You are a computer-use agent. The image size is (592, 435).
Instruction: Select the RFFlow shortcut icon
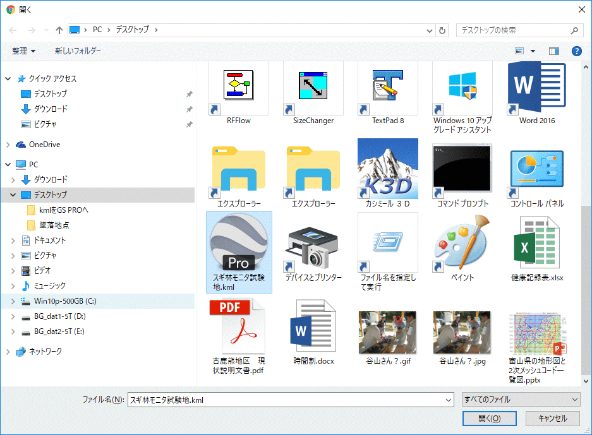click(x=238, y=90)
